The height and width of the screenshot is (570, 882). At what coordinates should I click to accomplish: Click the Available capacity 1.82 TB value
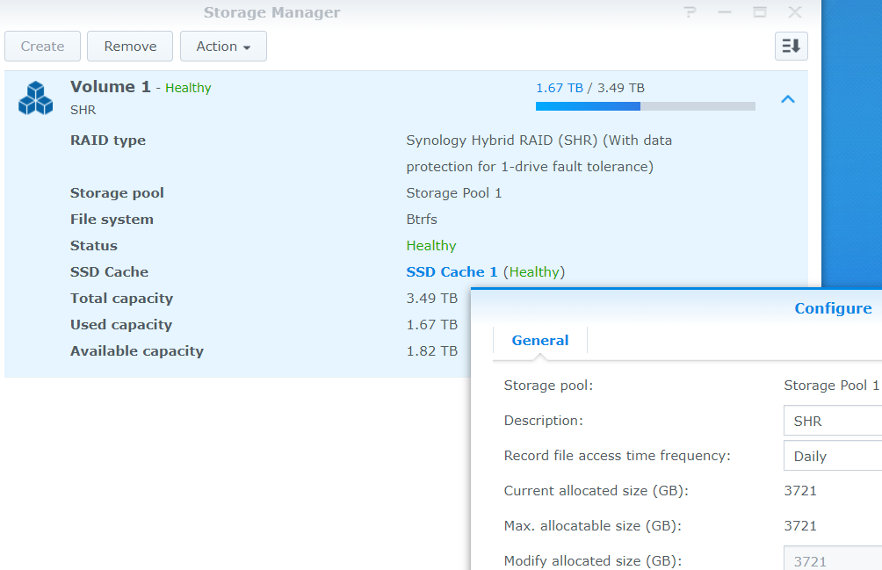[432, 350]
